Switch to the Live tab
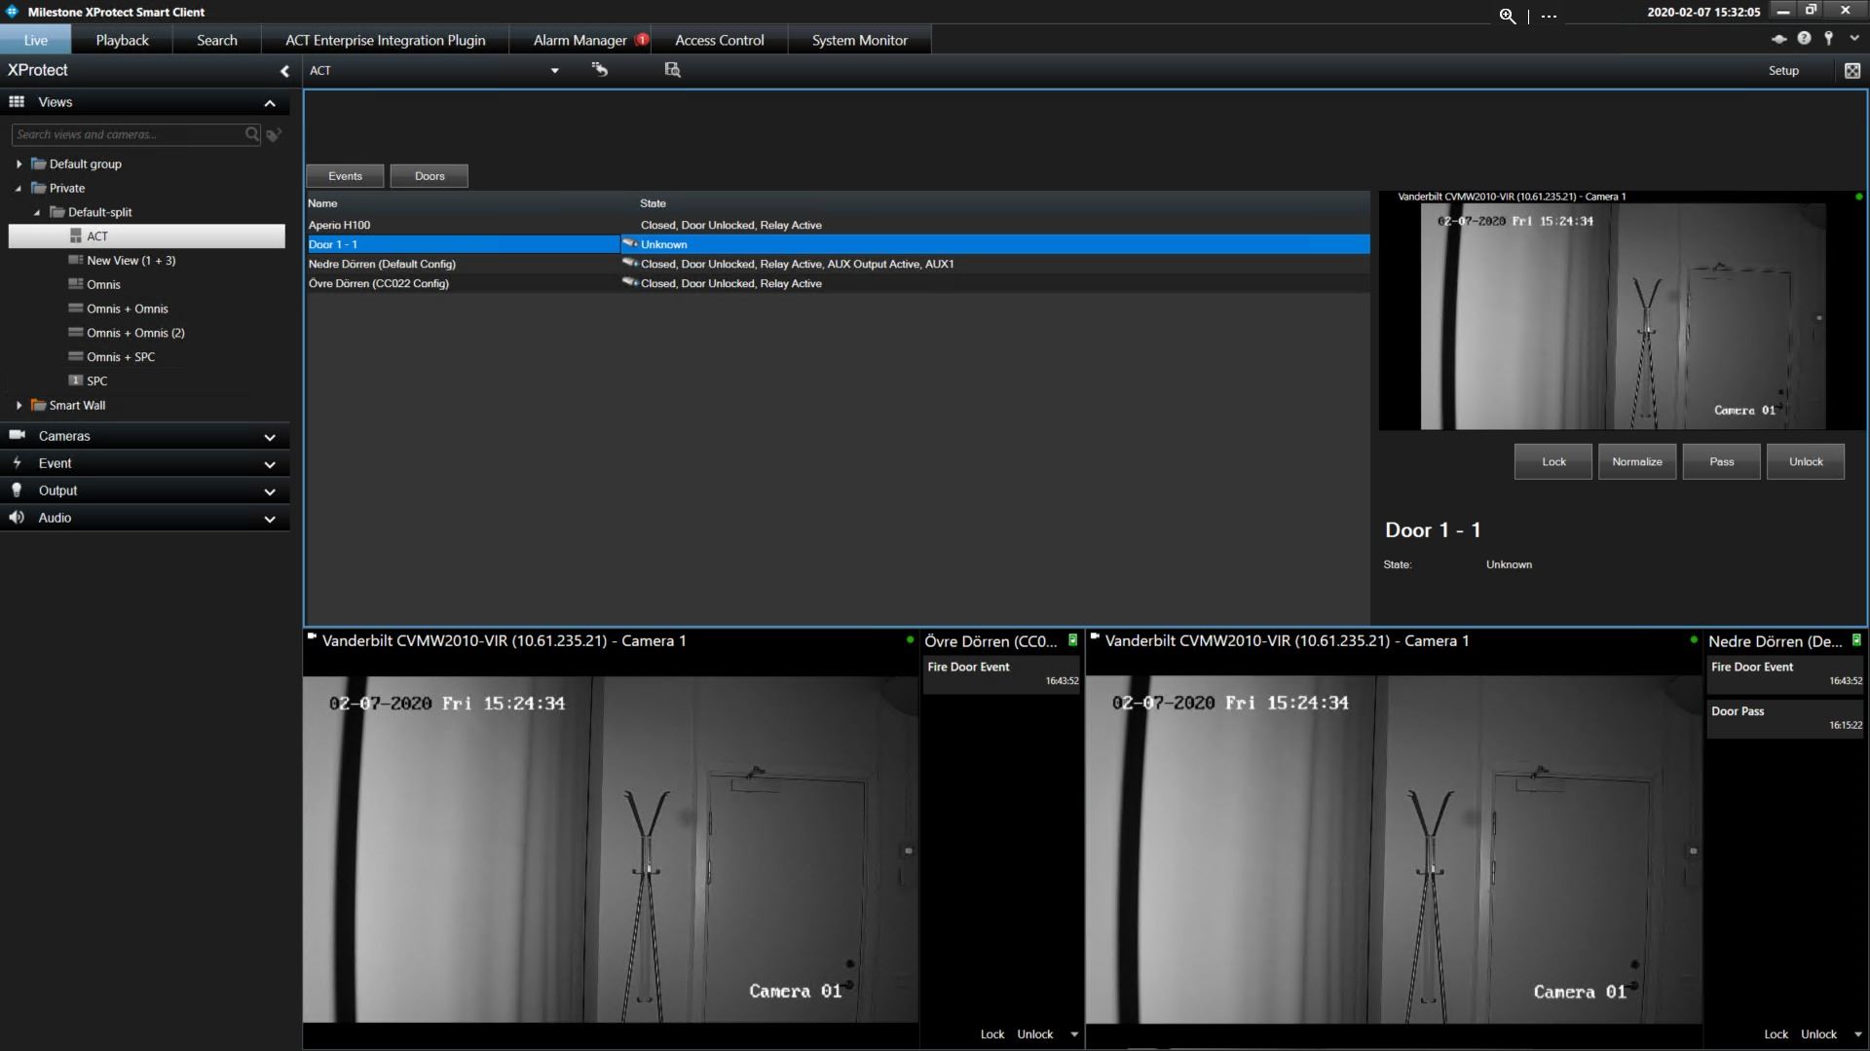The image size is (1870, 1051). click(36, 40)
